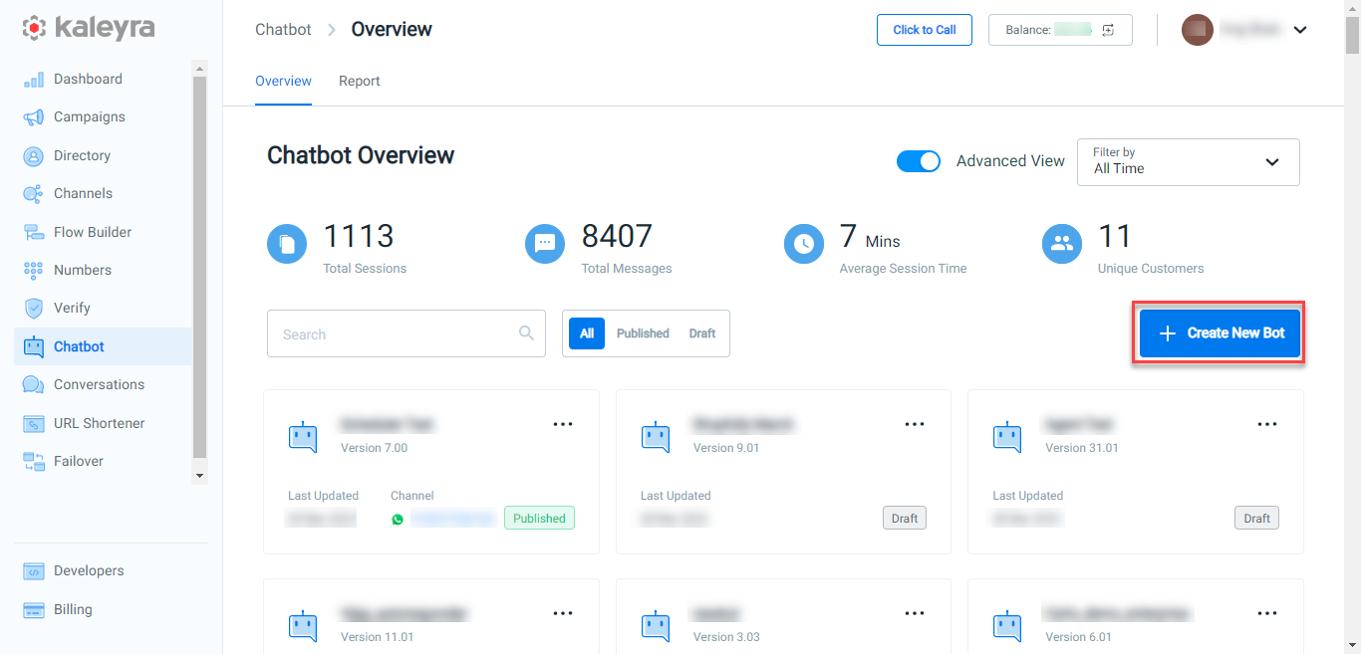Click the Create New Bot button
This screenshot has width=1361, height=654.
pos(1220,333)
